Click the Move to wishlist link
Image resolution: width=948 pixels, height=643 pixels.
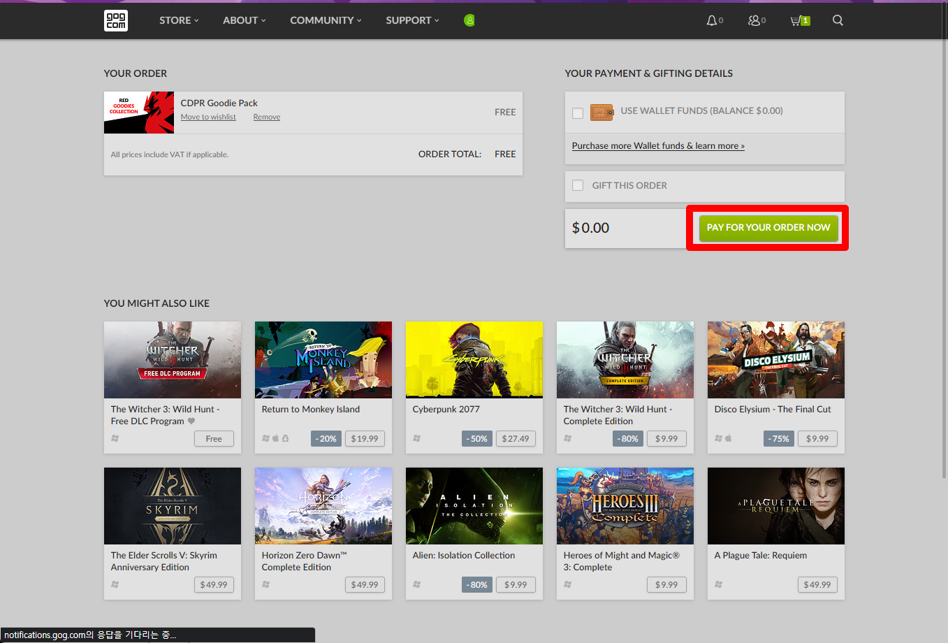pos(208,117)
